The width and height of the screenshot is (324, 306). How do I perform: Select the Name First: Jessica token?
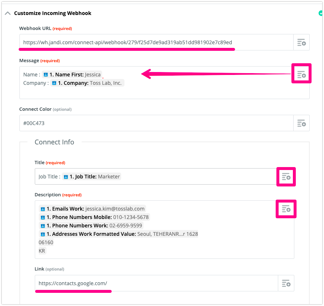(72, 75)
